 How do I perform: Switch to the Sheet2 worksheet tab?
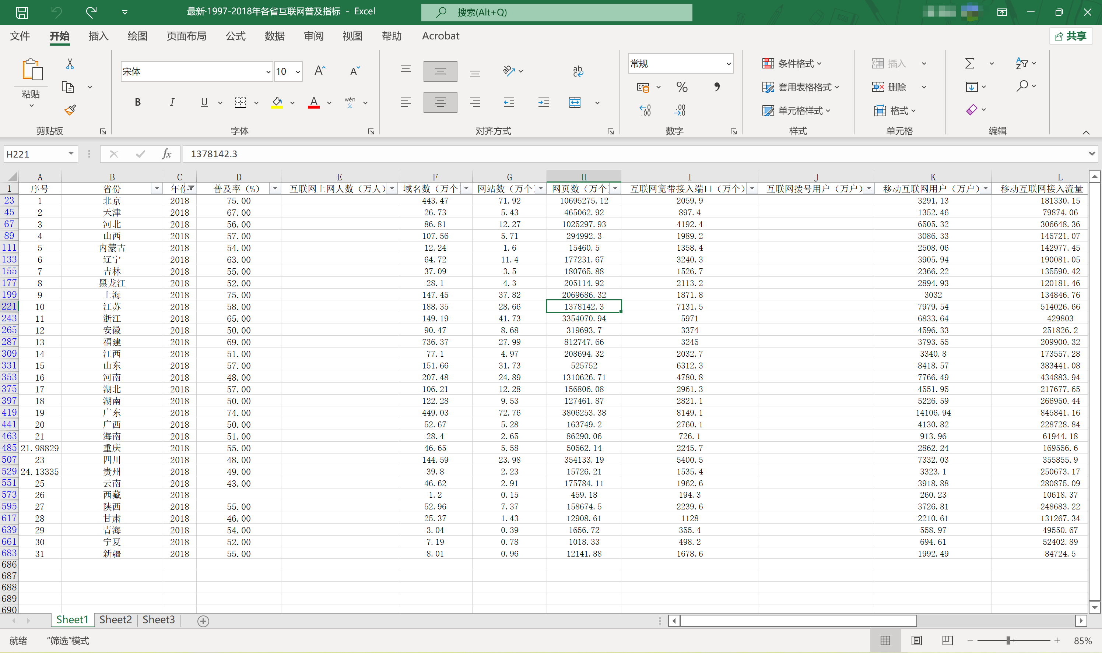(115, 620)
